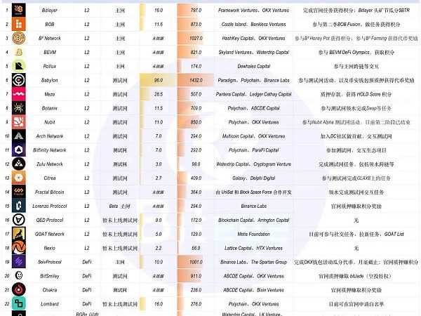This screenshot has width=421, height=316.
Task: Click the Rollux green logo icon
Action: [19, 66]
